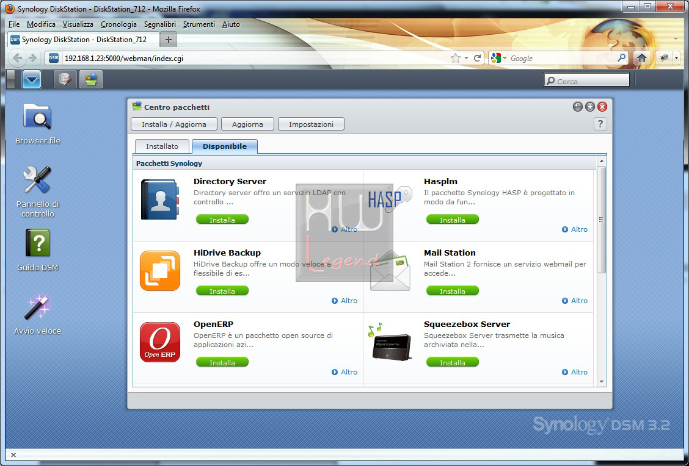The height and width of the screenshot is (466, 689).
Task: Click the Altro link for Hasplm
Action: [575, 229]
